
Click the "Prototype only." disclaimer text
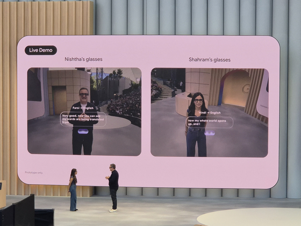pos(34,173)
